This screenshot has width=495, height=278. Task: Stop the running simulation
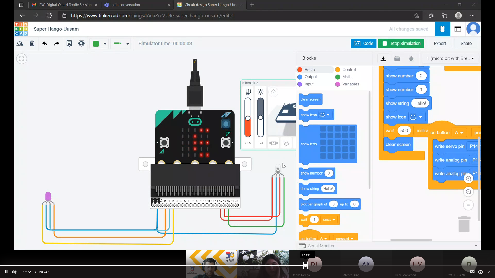click(x=401, y=44)
